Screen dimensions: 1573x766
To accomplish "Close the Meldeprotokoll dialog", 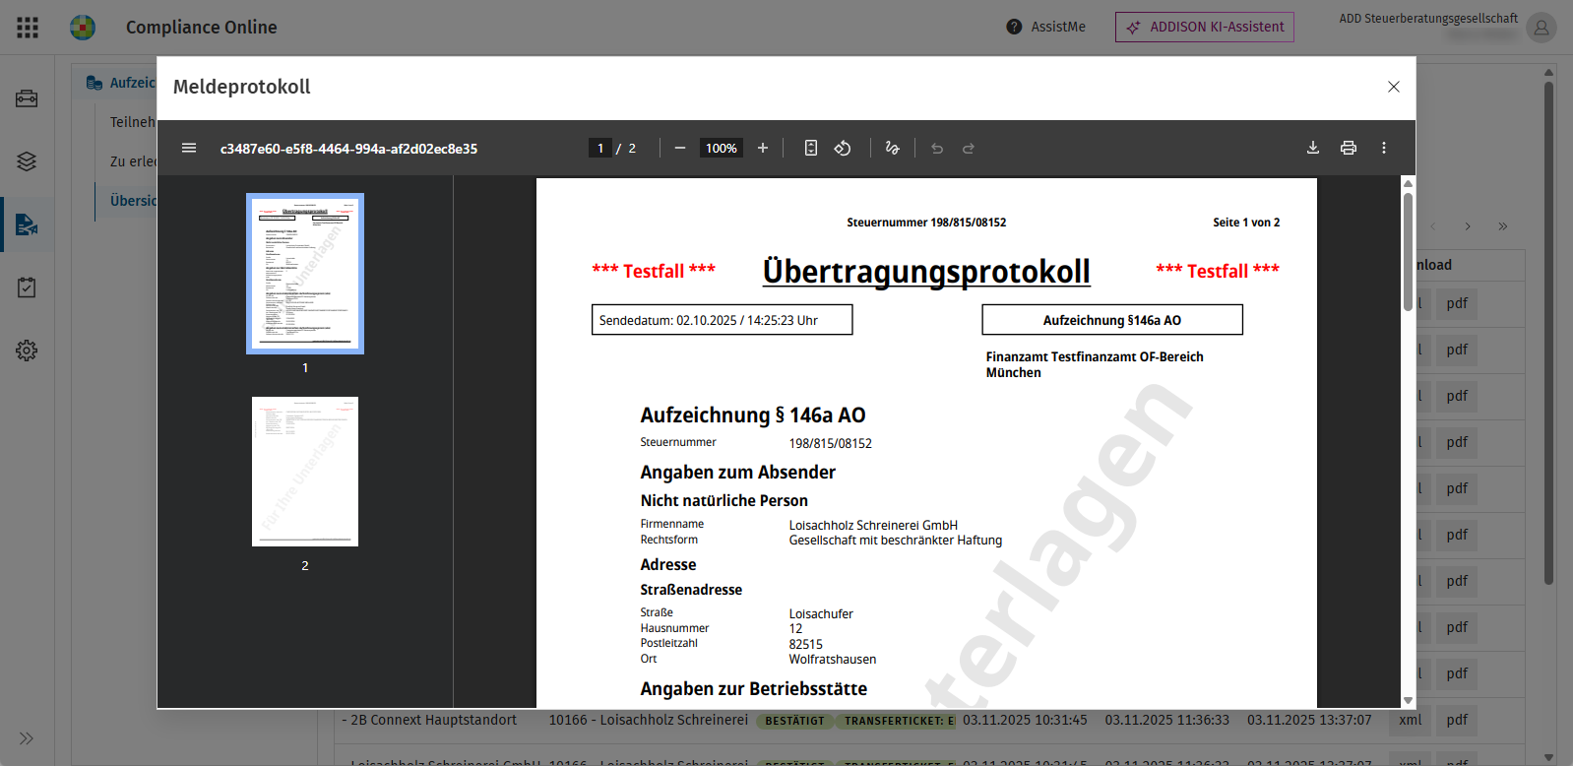I will pyautogui.click(x=1394, y=87).
